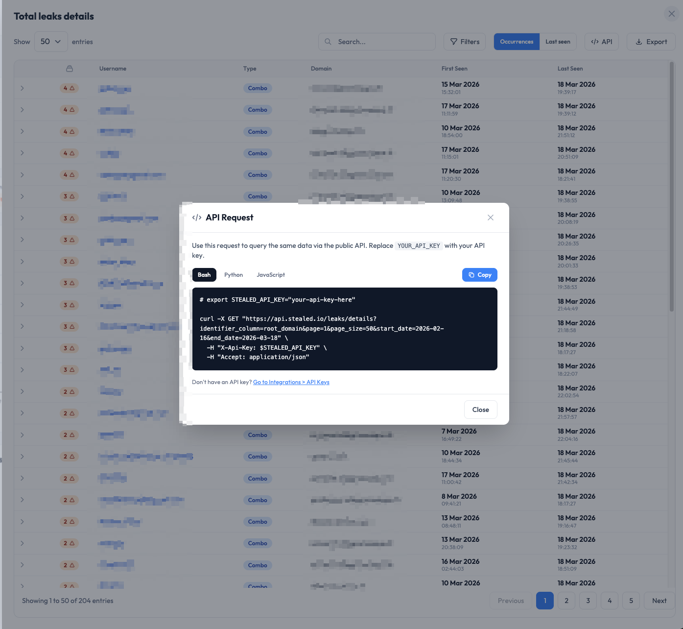Click the 2 warning badge in 09:41:21 row
683x629 pixels.
[69, 500]
